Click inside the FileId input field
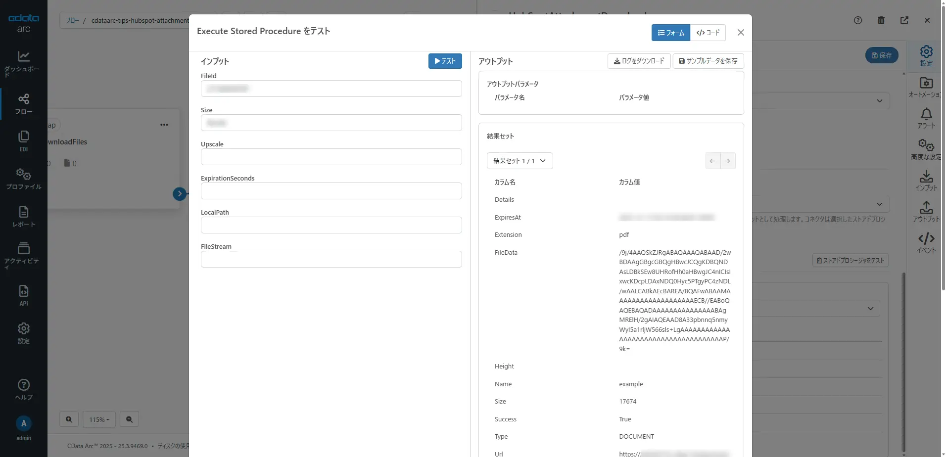 [331, 88]
